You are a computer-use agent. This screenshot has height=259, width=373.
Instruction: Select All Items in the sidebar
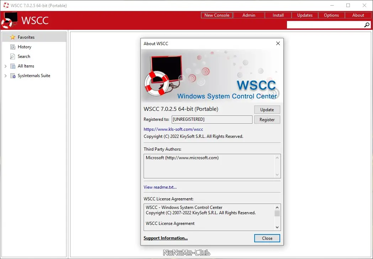(25, 66)
